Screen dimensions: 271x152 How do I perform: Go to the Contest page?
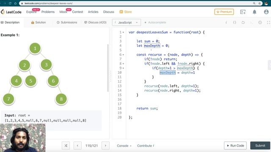[77, 12]
